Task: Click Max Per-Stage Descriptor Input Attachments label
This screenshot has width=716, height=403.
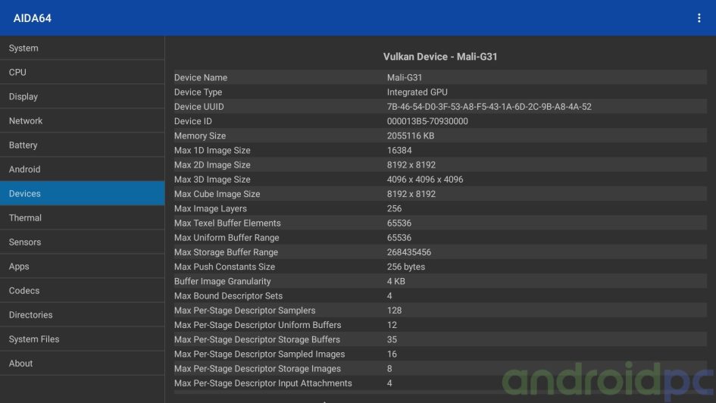Action: [263, 383]
